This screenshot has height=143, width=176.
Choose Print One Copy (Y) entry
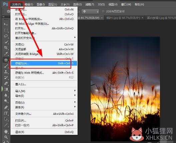pos(44,125)
